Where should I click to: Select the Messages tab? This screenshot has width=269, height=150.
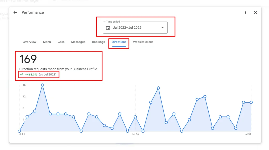click(x=78, y=42)
